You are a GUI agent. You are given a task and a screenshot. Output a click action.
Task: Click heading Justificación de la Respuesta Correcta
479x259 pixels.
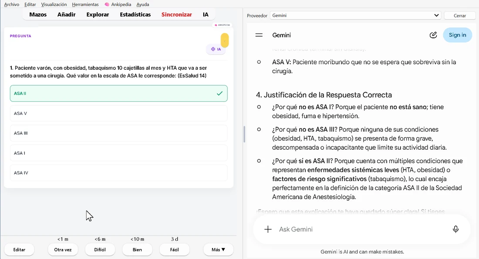pos(324,95)
